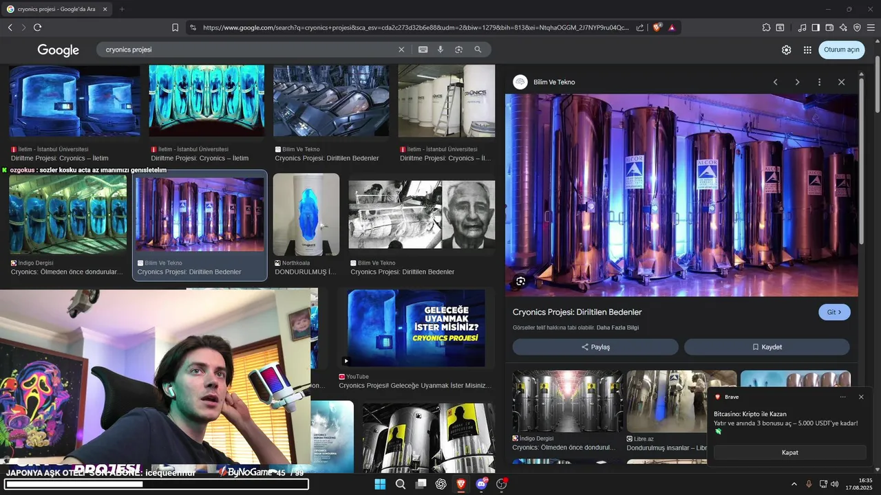881x495 pixels.
Task: Click the Oturum açın sign-in button
Action: (x=841, y=49)
